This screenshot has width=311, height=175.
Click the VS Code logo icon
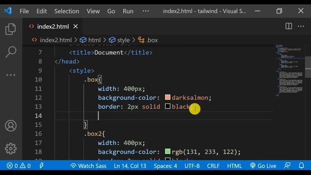tap(8, 11)
